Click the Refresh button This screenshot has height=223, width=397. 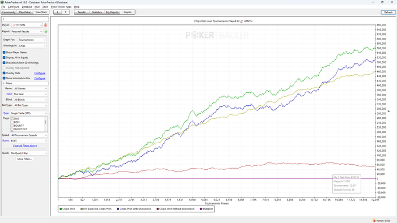click(388, 12)
